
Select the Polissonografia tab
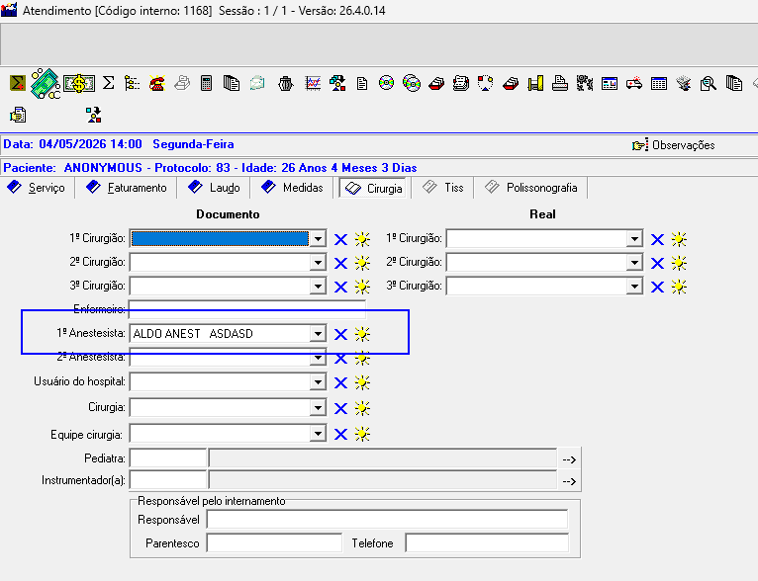[x=530, y=187]
